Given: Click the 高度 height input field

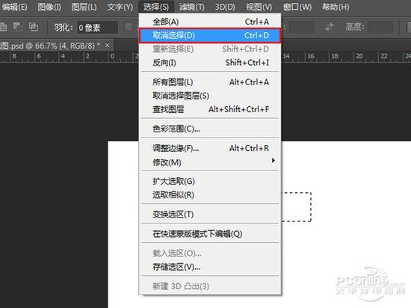Looking at the screenshot, I should pos(380,27).
